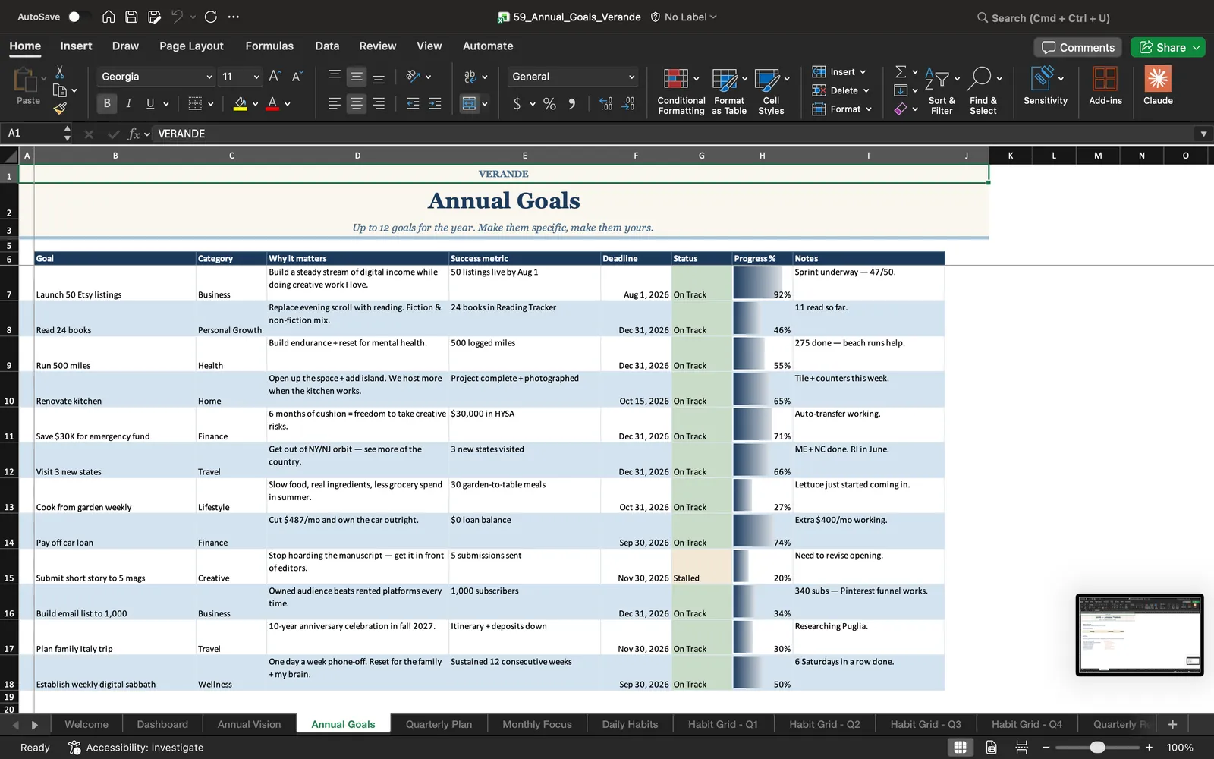
Task: Click the yellow fill color button
Action: tap(241, 104)
